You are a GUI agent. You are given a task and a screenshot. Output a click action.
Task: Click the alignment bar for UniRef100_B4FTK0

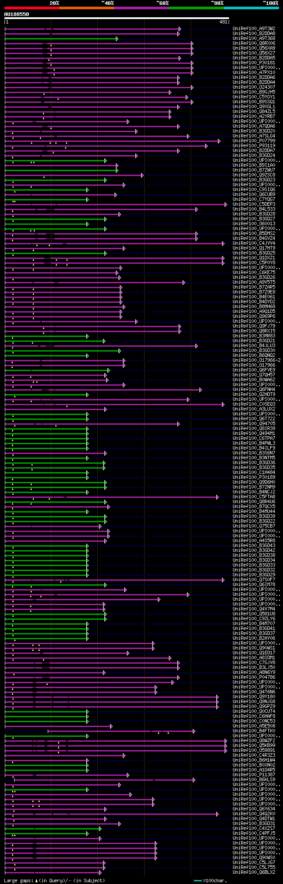121,731
